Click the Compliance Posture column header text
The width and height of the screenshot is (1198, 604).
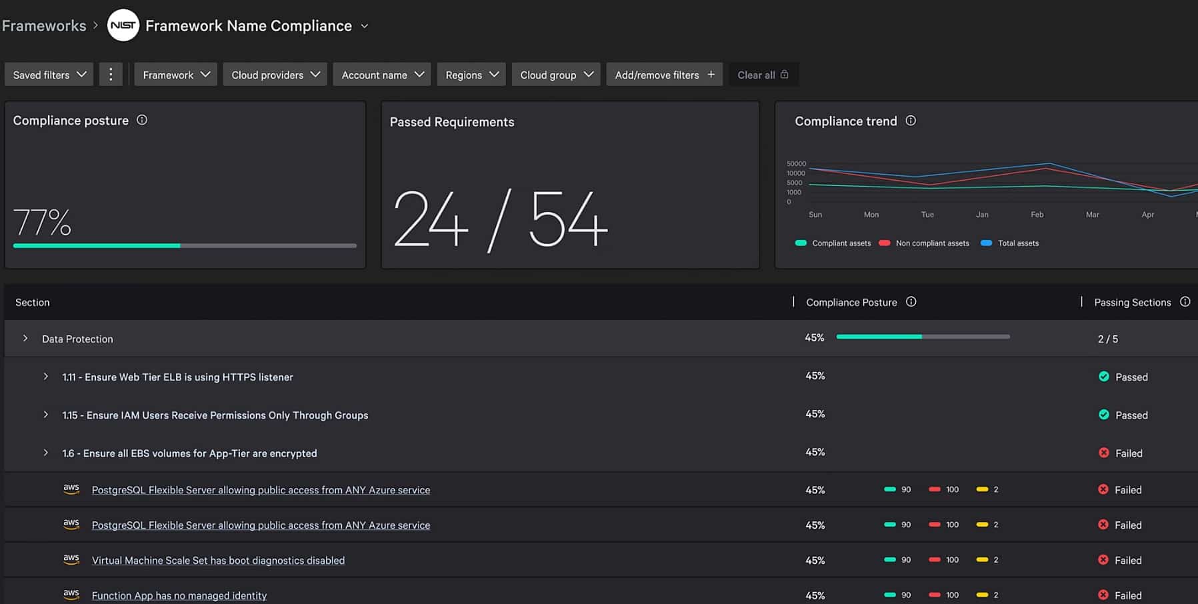point(851,303)
